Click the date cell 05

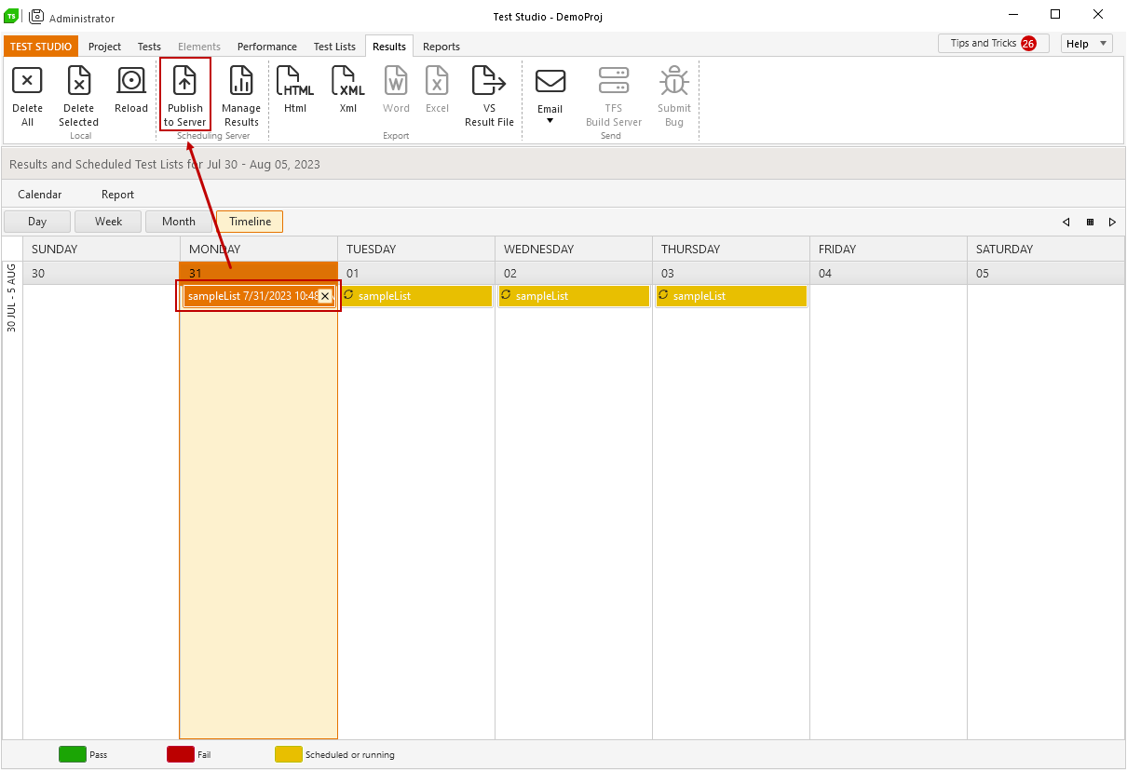point(1045,274)
